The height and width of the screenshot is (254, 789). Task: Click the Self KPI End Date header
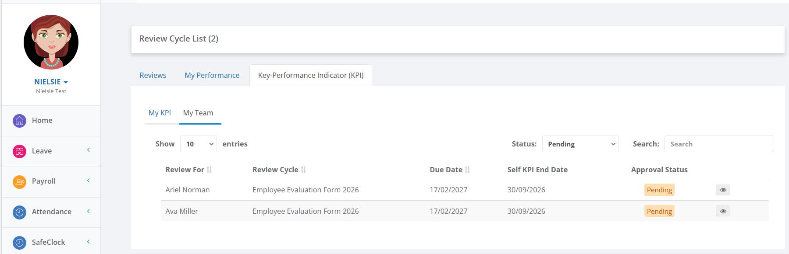(537, 170)
